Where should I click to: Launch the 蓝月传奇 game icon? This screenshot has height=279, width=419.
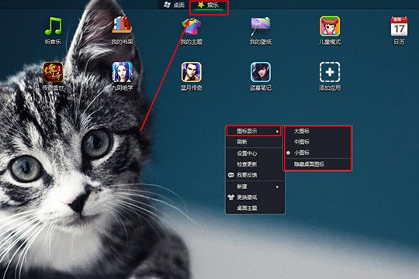(192, 72)
